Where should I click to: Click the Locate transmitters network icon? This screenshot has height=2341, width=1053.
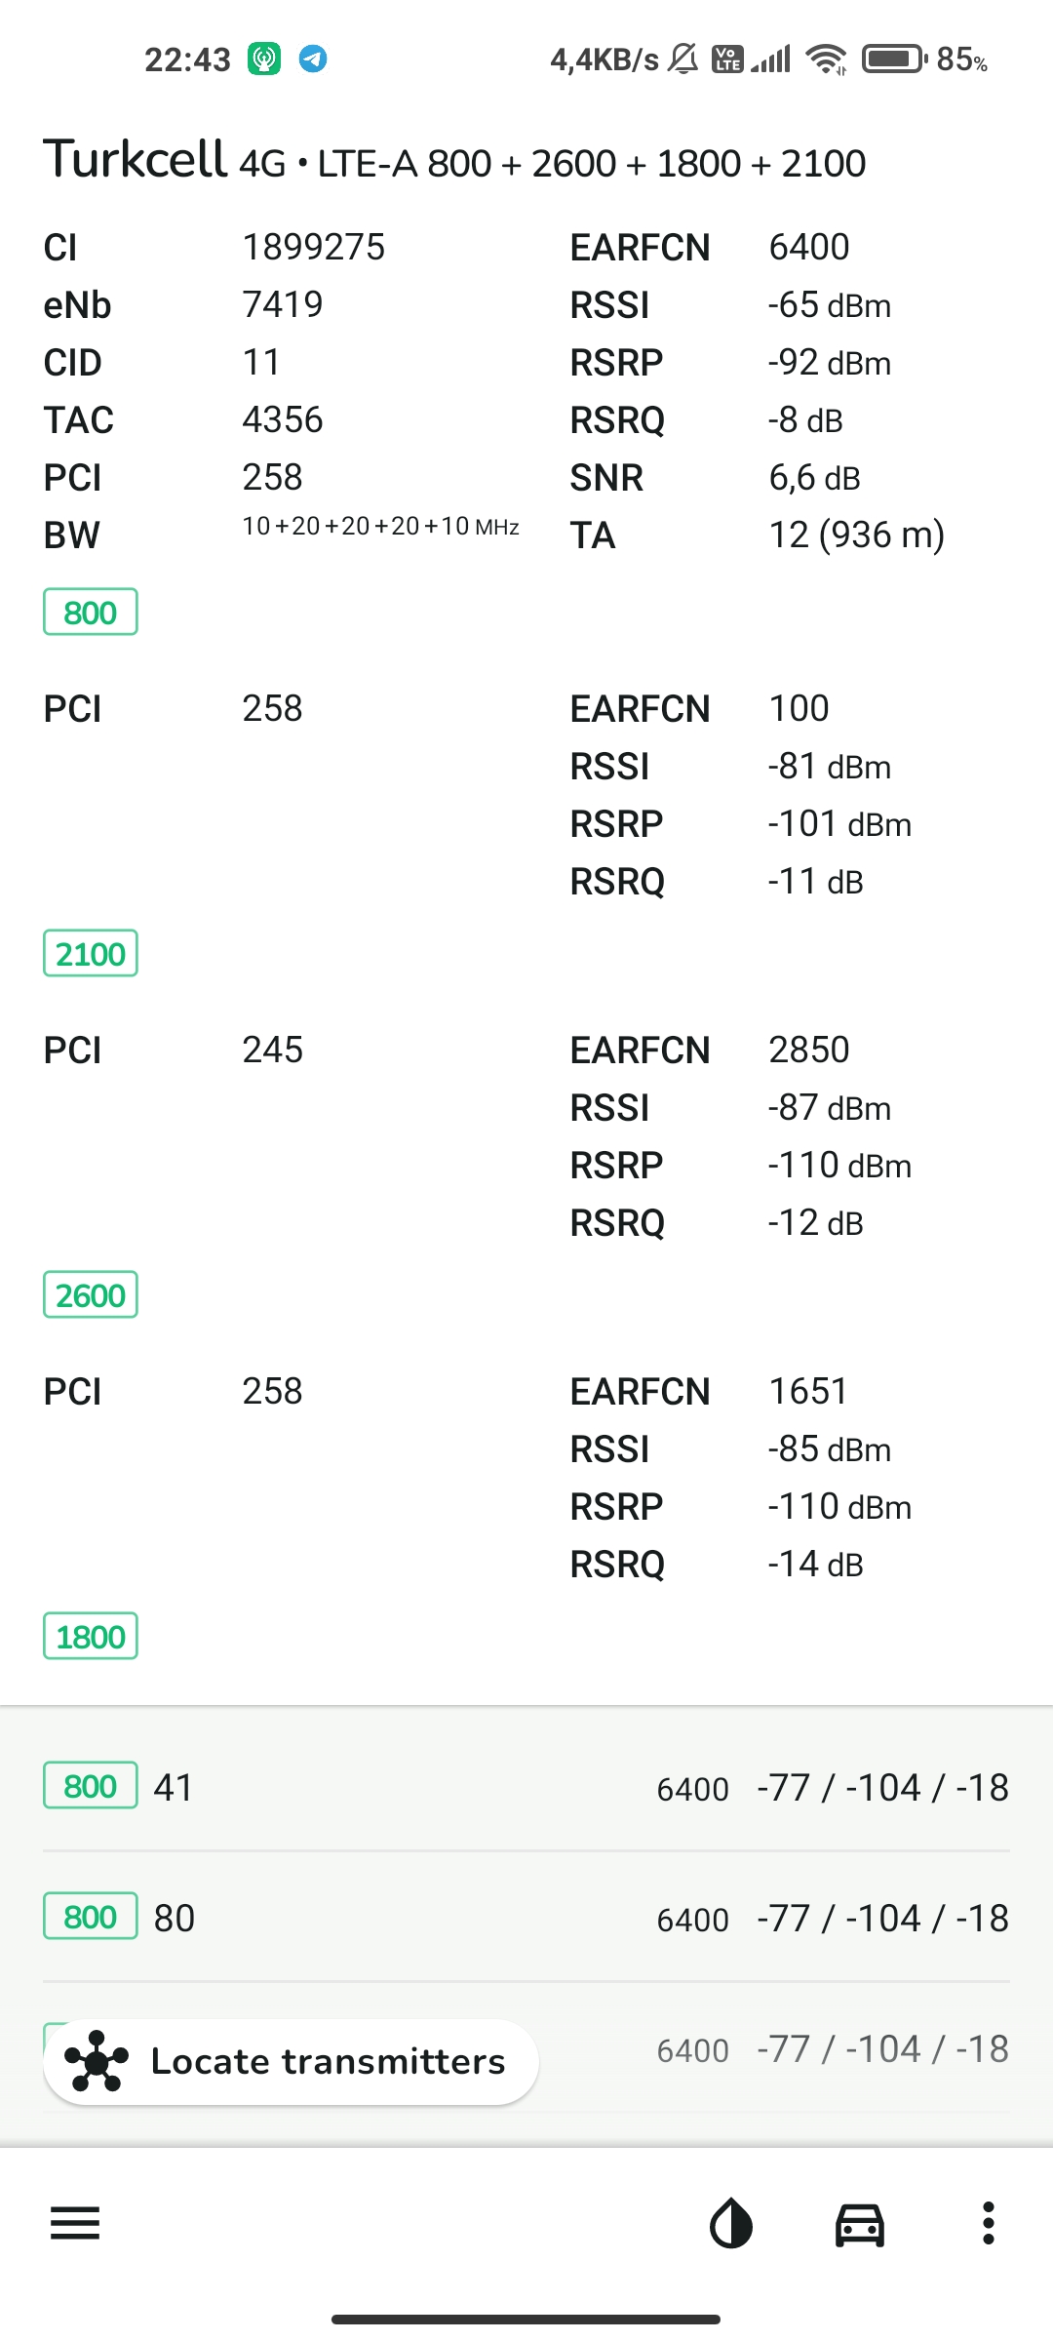click(96, 2061)
